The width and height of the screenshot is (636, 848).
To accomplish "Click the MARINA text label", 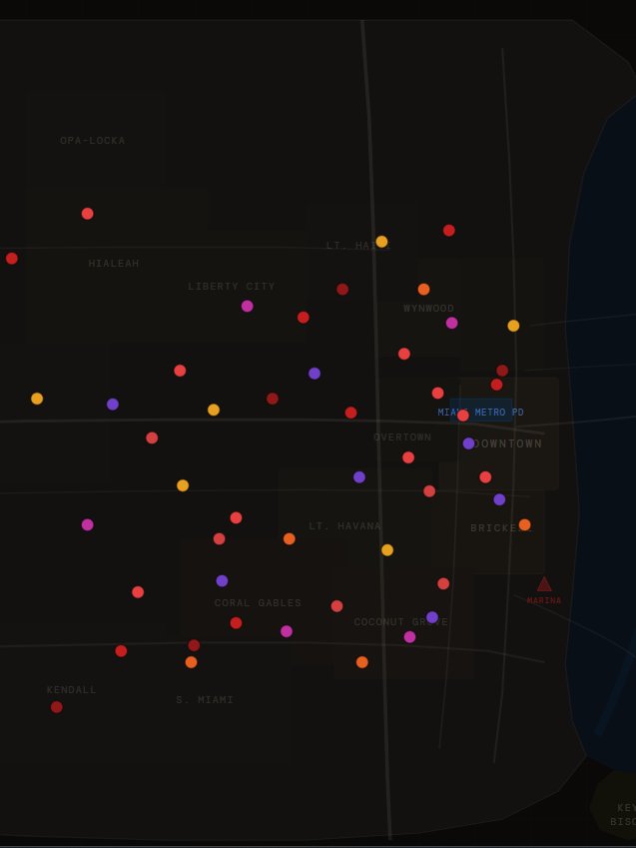I will pos(544,600).
